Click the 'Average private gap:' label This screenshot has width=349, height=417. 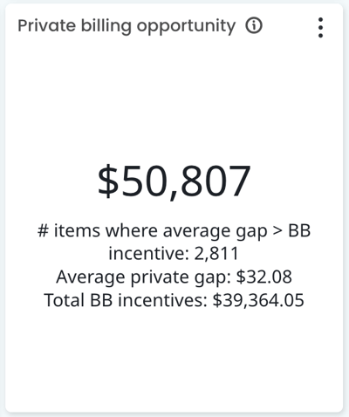[143, 277]
